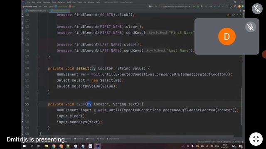The image size is (266, 149).
Task: Open the Services tool window
Action: tap(90, 139)
